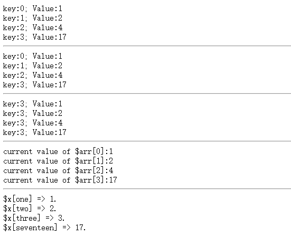
Task: Click 'key:0; Value:1' in the second block
Action: [33, 56]
